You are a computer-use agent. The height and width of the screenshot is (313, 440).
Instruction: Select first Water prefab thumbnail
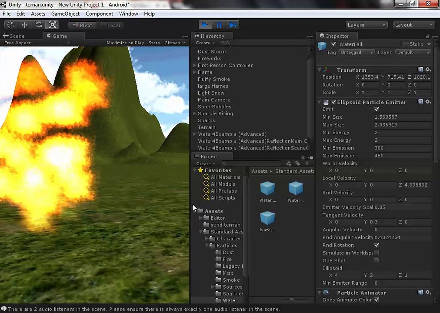pyautogui.click(x=267, y=188)
